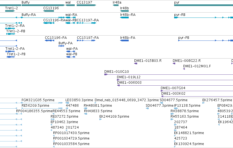
Task: Select the DME1-006O03 clone feature
Action: (175, 86)
